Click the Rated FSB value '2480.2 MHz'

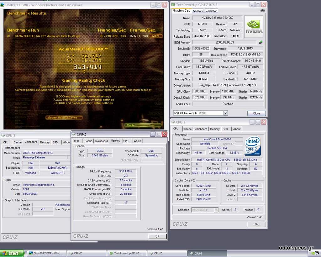pos(203,199)
